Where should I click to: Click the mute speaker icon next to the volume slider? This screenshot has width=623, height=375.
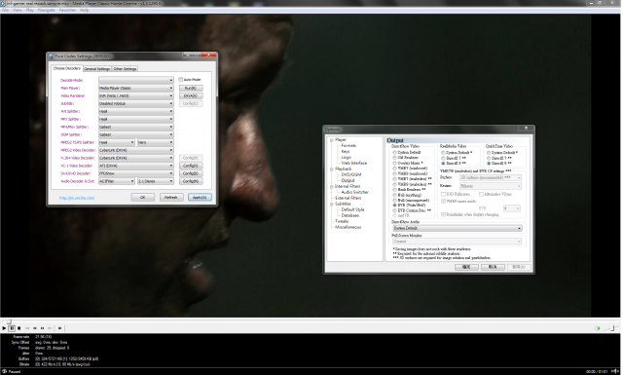pos(597,328)
